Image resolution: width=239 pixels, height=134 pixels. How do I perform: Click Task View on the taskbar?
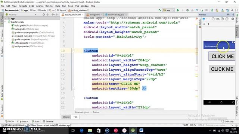pyautogui.click(x=73, y=131)
